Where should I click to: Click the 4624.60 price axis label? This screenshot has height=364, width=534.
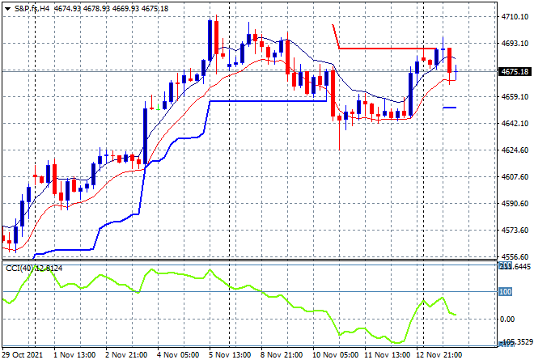pyautogui.click(x=515, y=150)
